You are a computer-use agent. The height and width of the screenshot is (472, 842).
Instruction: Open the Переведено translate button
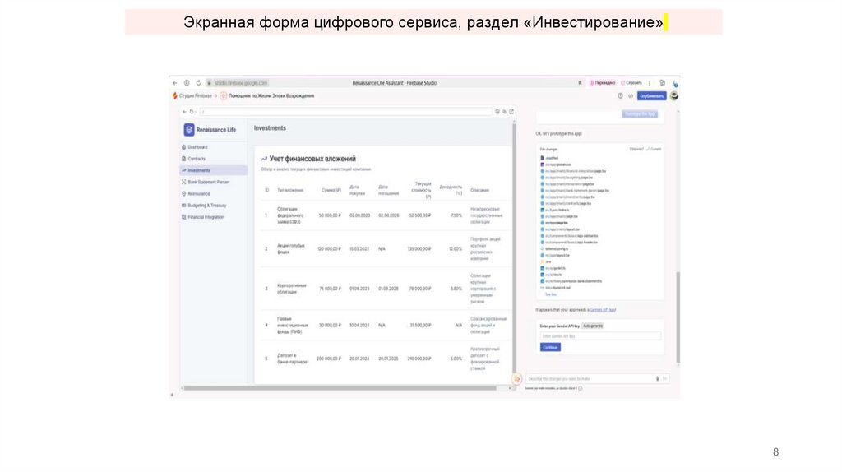tap(603, 83)
